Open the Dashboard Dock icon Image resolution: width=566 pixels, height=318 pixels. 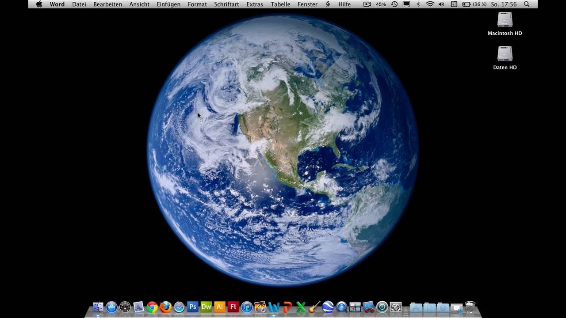pyautogui.click(x=125, y=307)
